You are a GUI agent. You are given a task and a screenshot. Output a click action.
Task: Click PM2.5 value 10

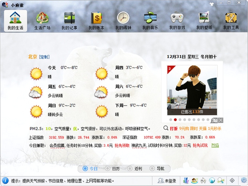coord(48,129)
